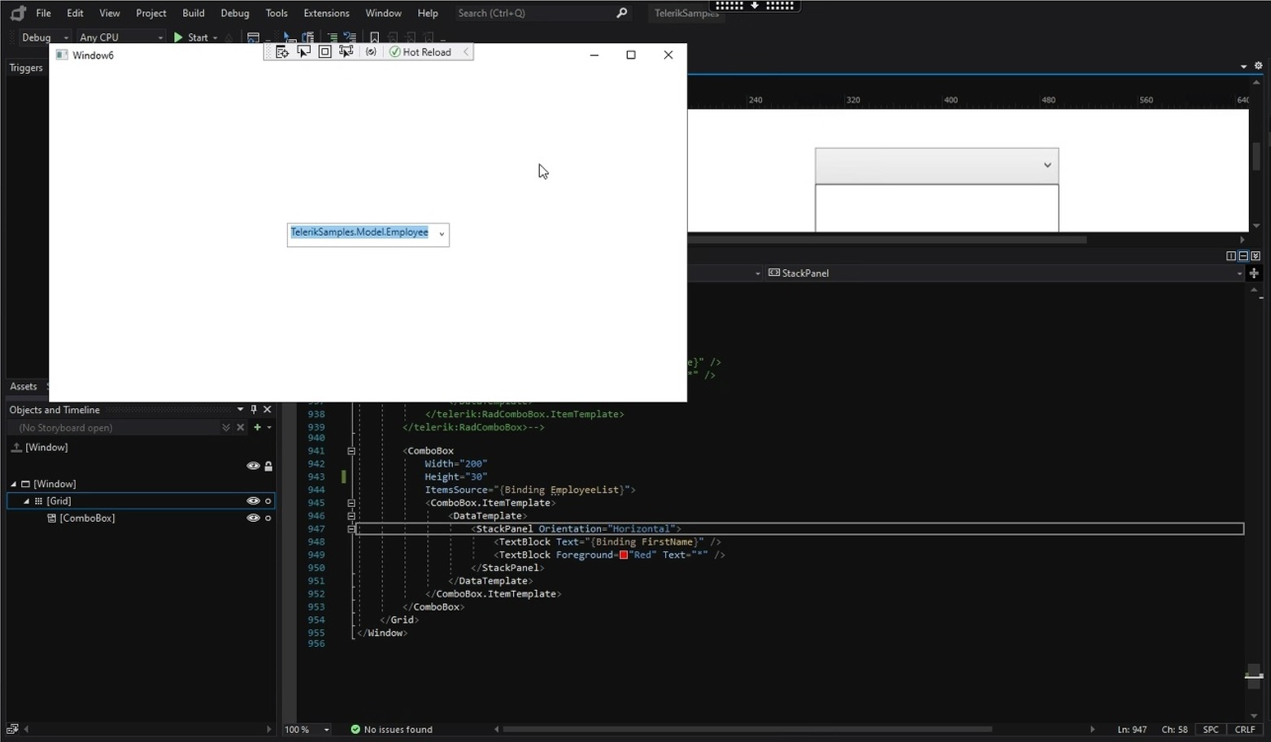The image size is (1271, 742).
Task: Collapse the designer pane icon
Action: click(x=1256, y=256)
